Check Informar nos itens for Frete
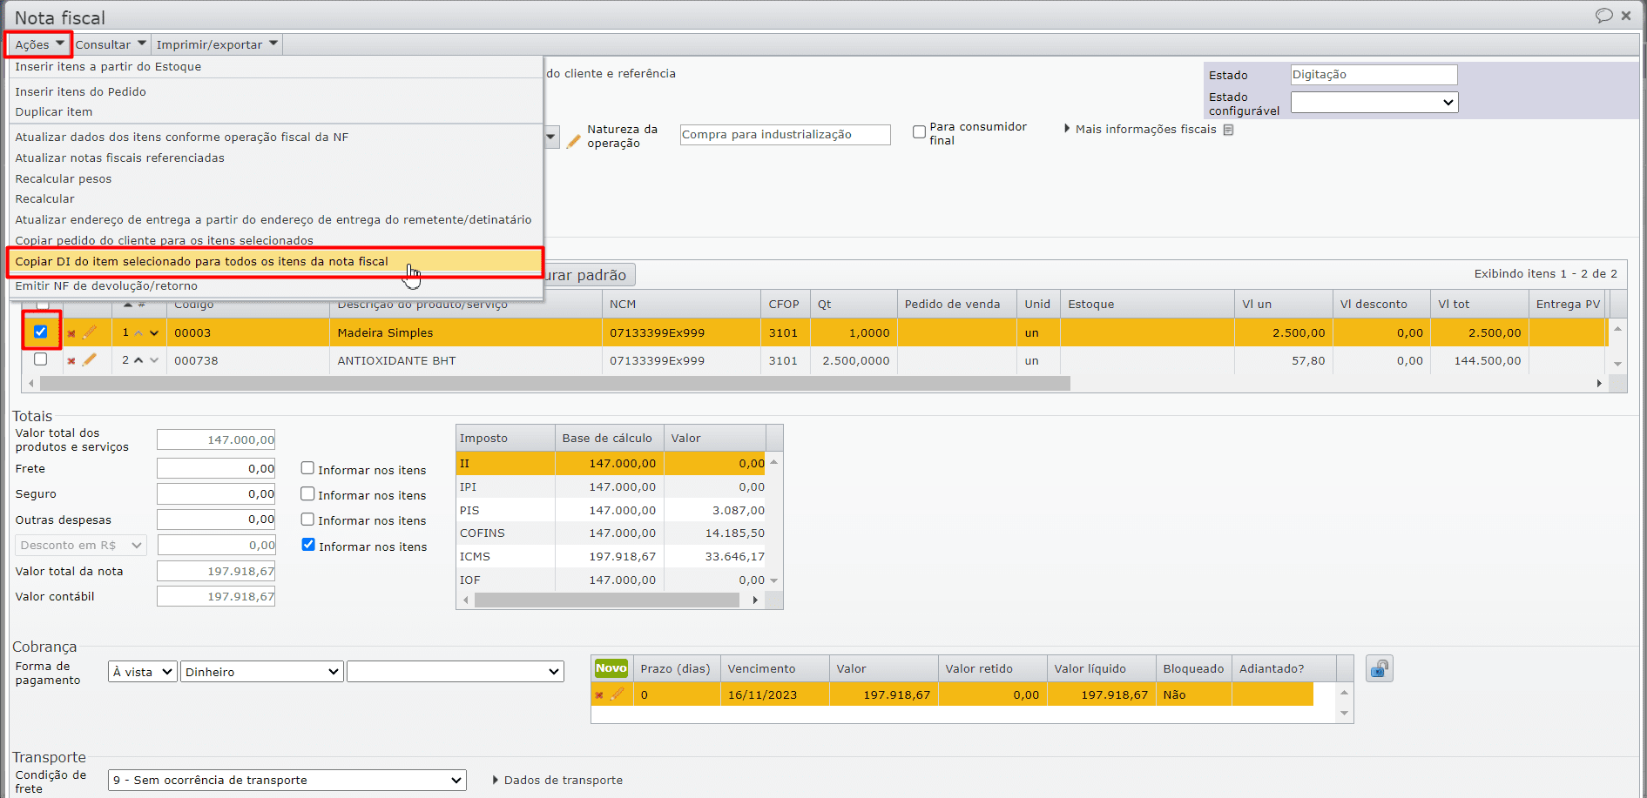The image size is (1647, 798). (x=307, y=468)
